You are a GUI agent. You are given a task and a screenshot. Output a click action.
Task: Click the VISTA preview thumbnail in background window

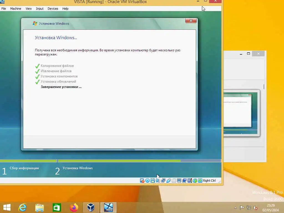tap(241, 113)
